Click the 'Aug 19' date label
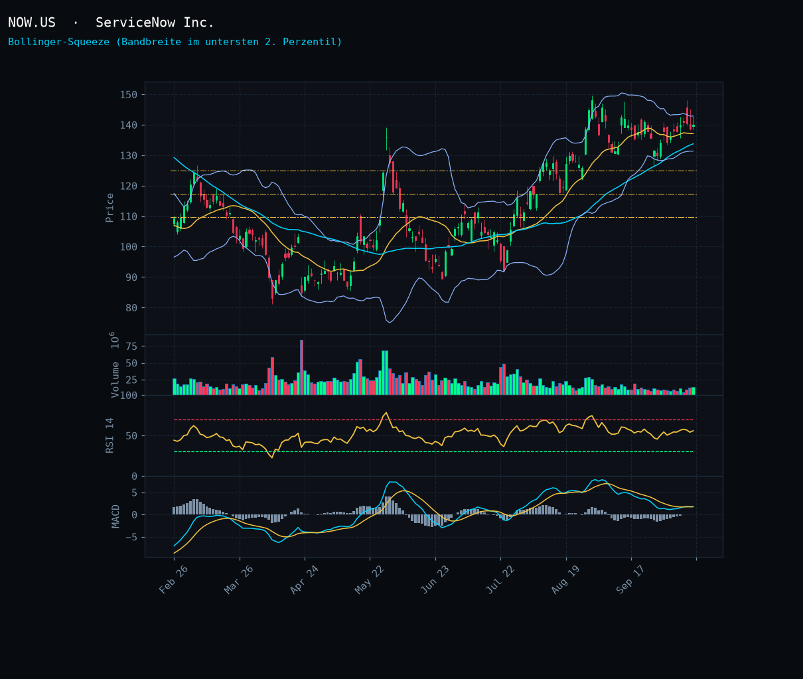 pos(565,581)
